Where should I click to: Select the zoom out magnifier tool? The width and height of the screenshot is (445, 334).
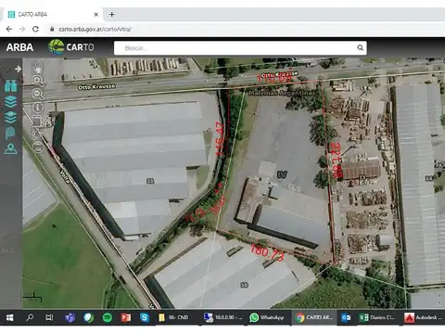click(x=38, y=94)
